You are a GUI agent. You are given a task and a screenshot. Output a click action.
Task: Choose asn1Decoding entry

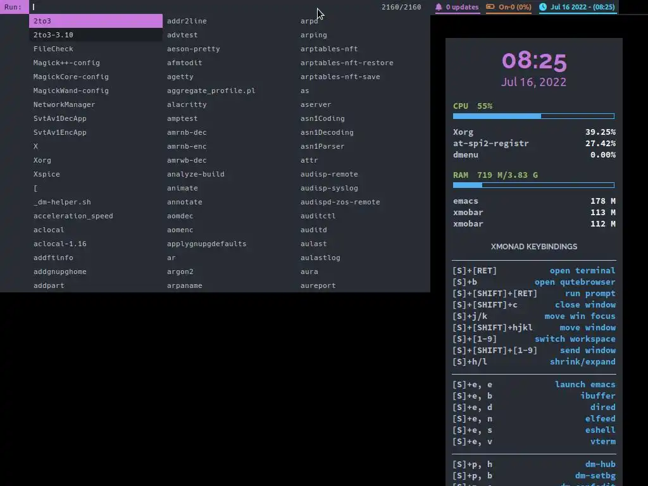pyautogui.click(x=327, y=132)
